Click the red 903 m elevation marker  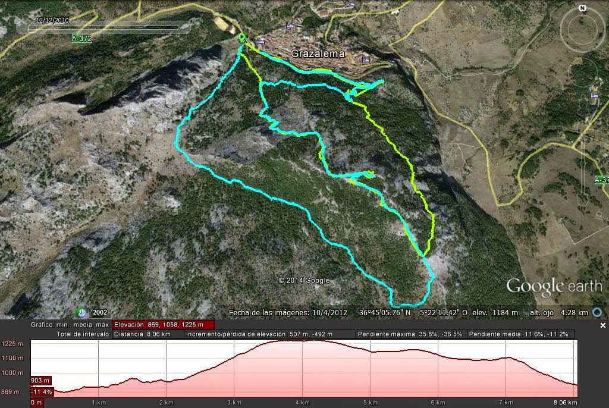(41, 381)
